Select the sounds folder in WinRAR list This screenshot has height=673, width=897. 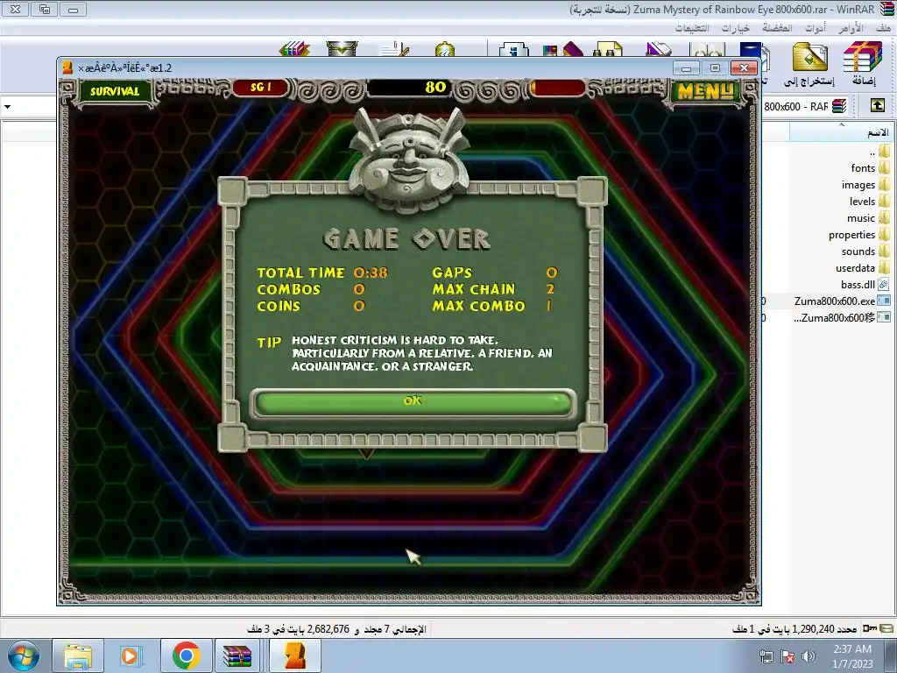pos(866,251)
